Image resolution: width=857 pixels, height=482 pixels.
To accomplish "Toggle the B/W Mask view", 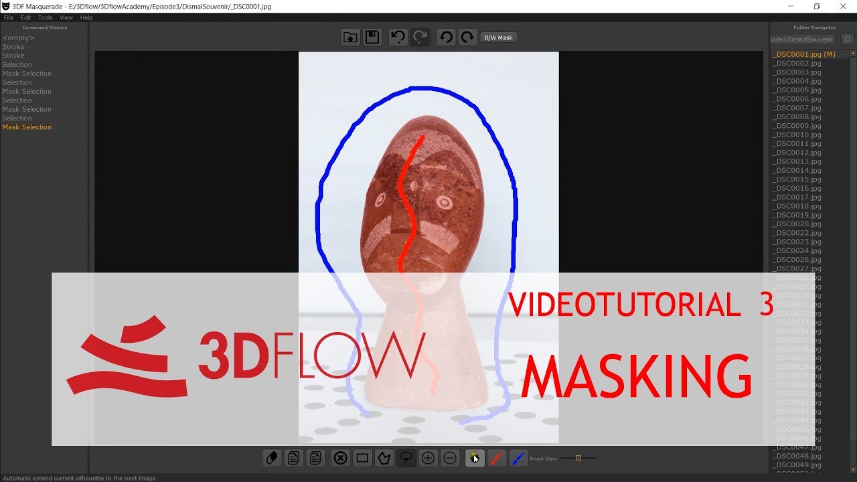I will [498, 37].
